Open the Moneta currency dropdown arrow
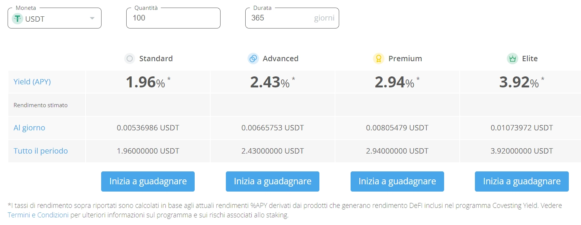581x225 pixels. click(92, 19)
